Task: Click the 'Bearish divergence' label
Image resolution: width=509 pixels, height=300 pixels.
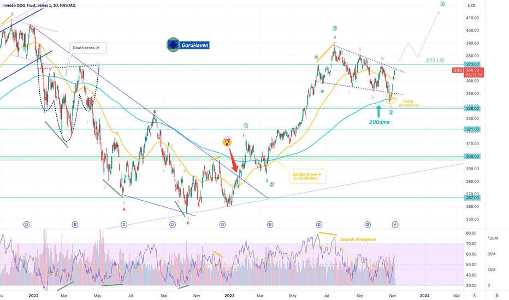Action: 358,239
